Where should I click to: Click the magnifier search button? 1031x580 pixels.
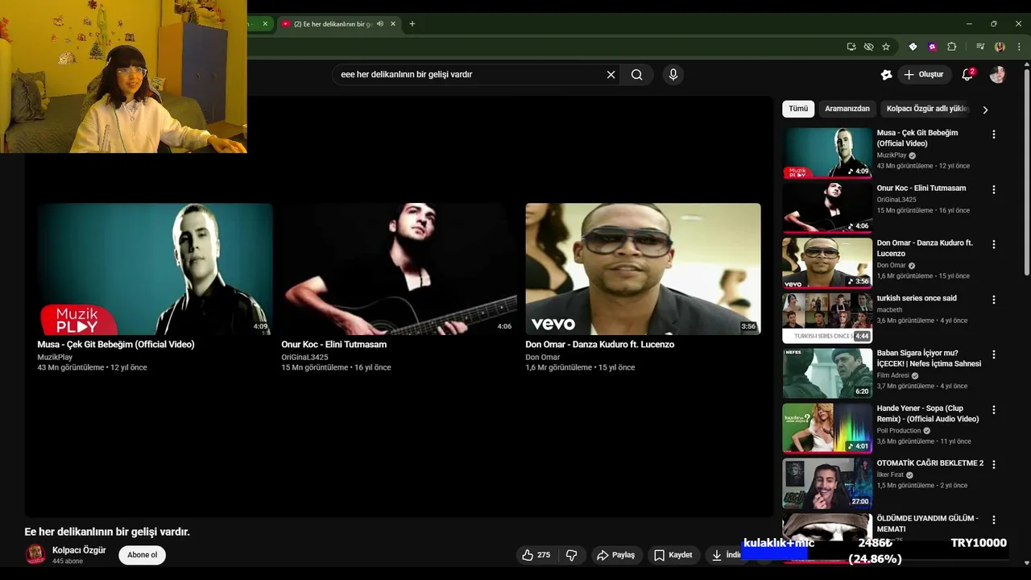click(636, 75)
